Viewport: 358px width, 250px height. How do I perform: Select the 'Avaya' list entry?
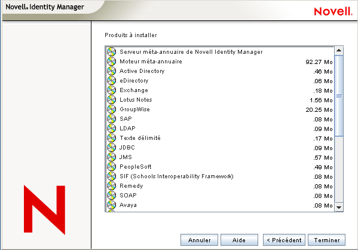pyautogui.click(x=220, y=205)
